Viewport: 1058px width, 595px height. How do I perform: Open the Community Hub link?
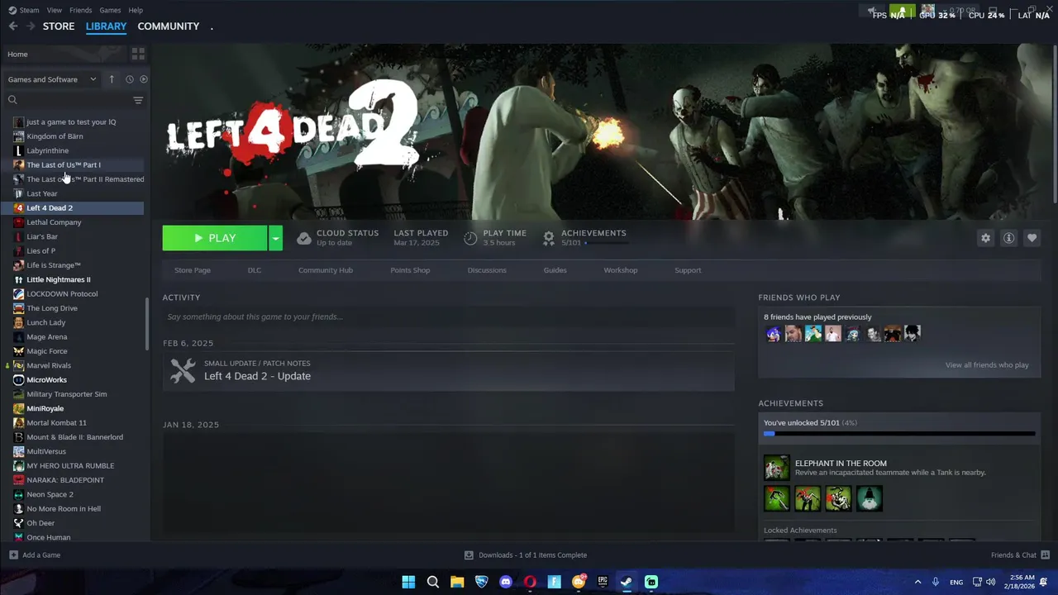point(326,270)
